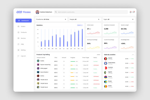150x100 pixels.
Task: Open the Month selector in Statistics
Action: pos(80,25)
